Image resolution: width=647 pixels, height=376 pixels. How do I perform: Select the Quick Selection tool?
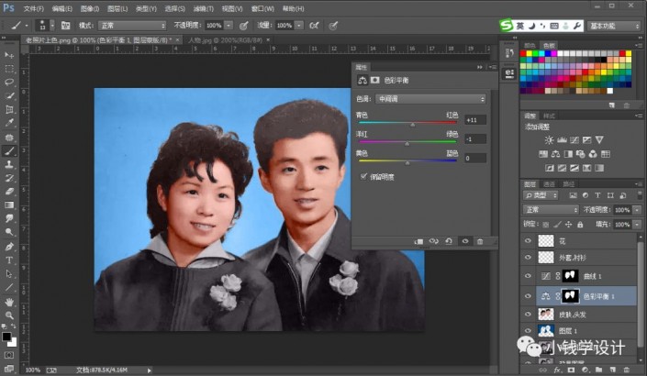(x=9, y=95)
